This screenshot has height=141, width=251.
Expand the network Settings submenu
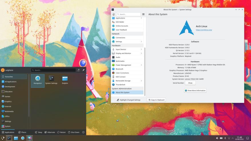pos(141,42)
